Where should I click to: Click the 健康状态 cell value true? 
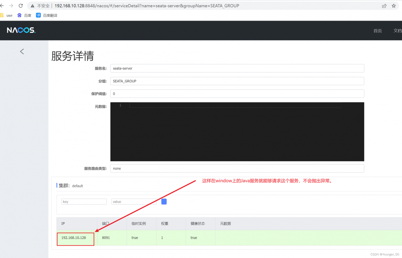click(x=201, y=238)
